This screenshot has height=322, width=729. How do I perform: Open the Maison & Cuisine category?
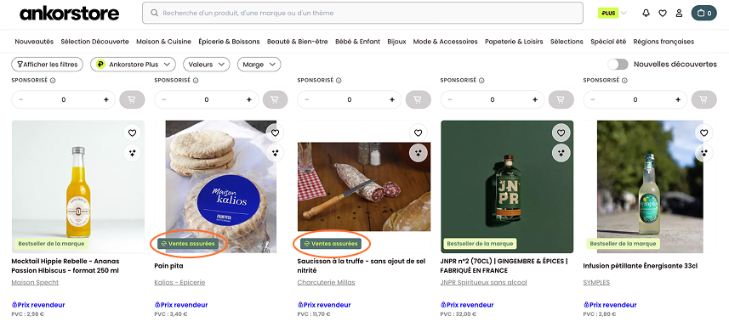pos(163,42)
